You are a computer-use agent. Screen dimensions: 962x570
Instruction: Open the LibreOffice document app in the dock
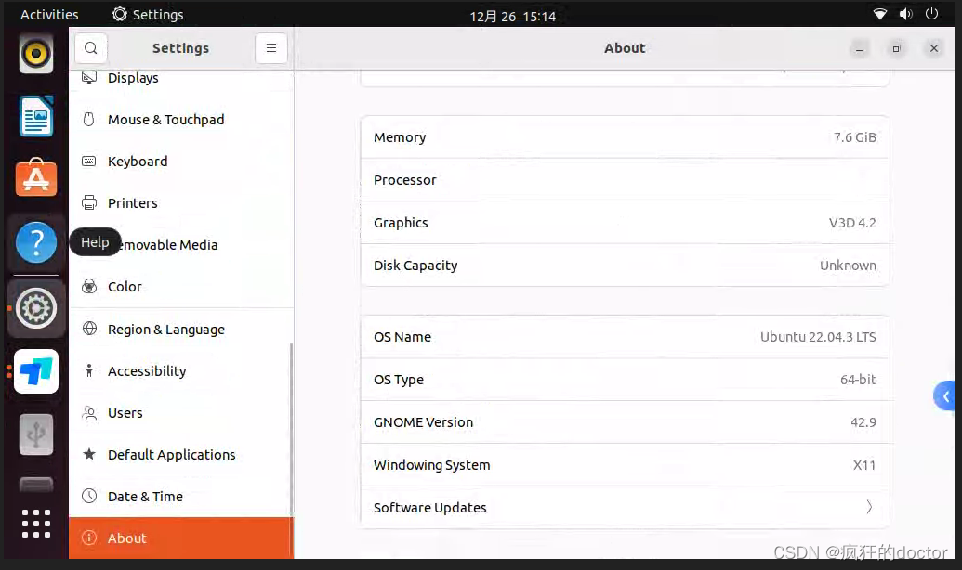pyautogui.click(x=35, y=116)
